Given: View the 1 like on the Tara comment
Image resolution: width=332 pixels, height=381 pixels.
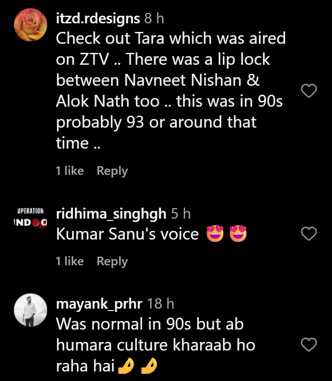Looking at the screenshot, I should point(70,171).
